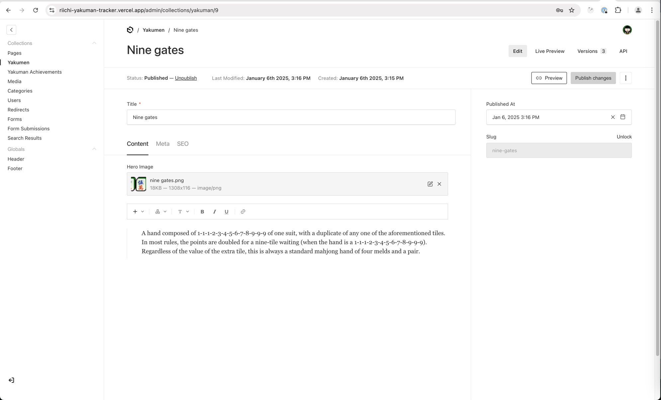The image size is (661, 400).
Task: Click the log out icon at bottom left
Action: 12,380
